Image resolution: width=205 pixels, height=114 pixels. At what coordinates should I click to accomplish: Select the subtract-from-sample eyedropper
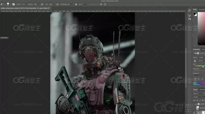pos(202,79)
